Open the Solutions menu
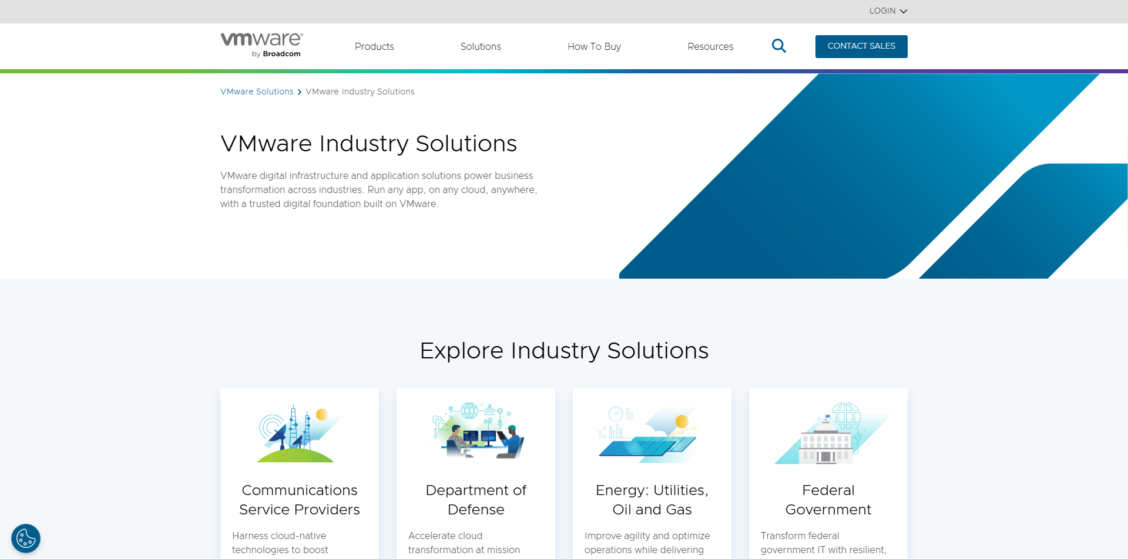The image size is (1128, 559). 481,46
